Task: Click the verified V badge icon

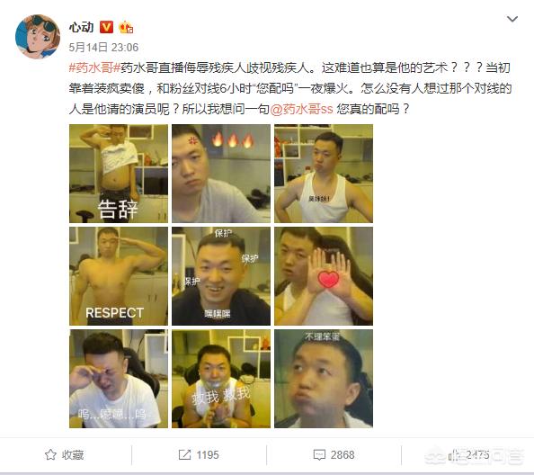Action: pos(106,27)
